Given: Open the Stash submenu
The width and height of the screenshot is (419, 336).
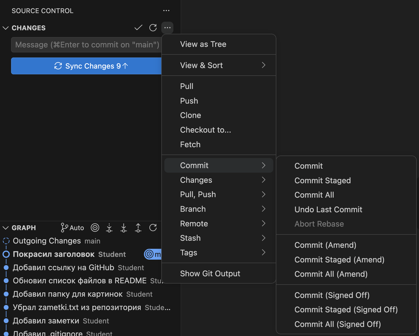Looking at the screenshot, I should (219, 238).
